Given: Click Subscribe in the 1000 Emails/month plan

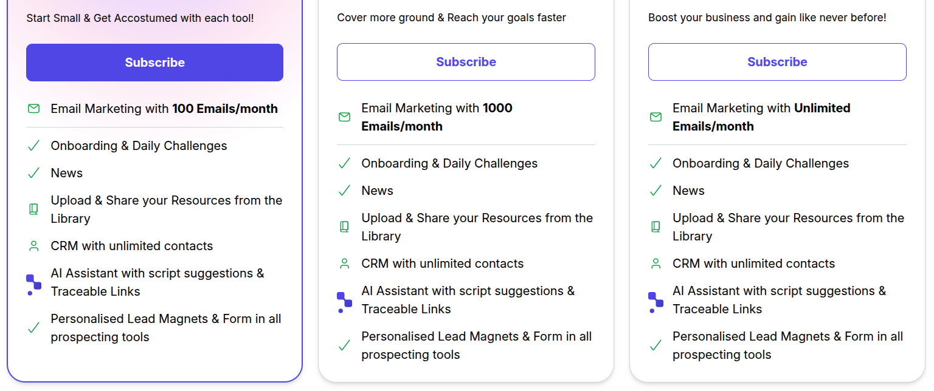Looking at the screenshot, I should 466,62.
